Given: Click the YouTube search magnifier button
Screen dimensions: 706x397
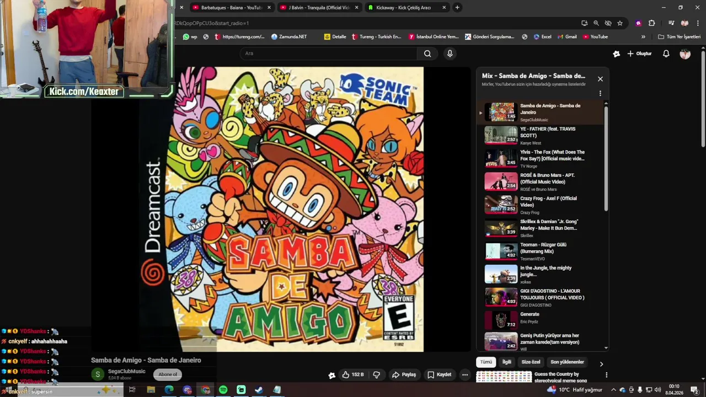Looking at the screenshot, I should [427, 53].
